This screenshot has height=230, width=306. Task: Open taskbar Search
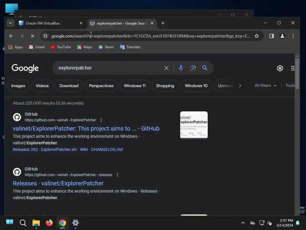(x=23, y=223)
